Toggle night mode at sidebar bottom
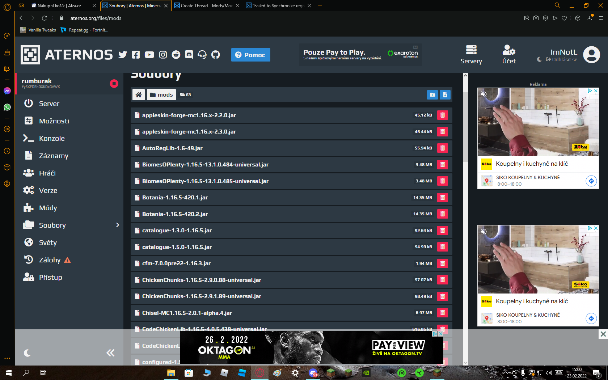Viewport: 608px width, 380px height. pyautogui.click(x=27, y=353)
